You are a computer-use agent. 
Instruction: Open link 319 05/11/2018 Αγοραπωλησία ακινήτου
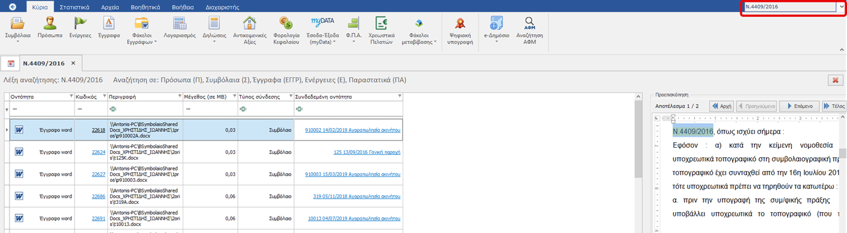357,196
